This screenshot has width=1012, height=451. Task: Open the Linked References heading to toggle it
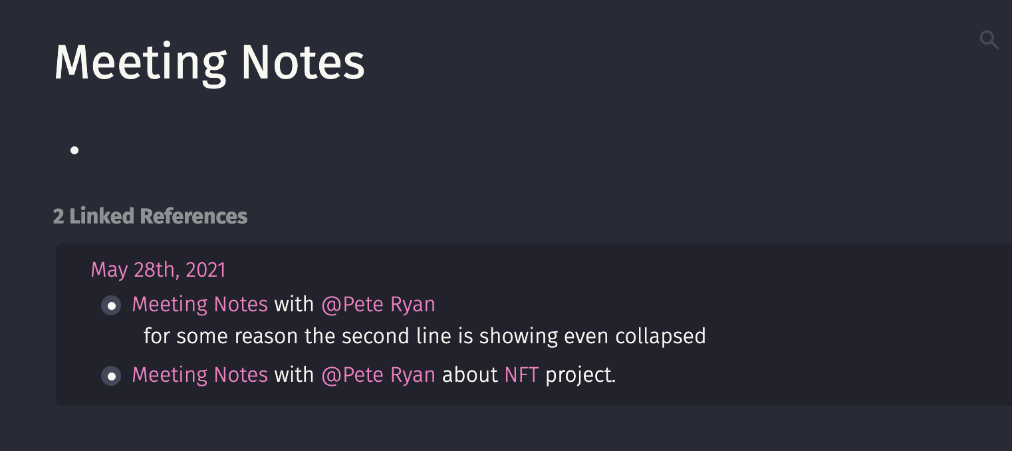(x=150, y=216)
